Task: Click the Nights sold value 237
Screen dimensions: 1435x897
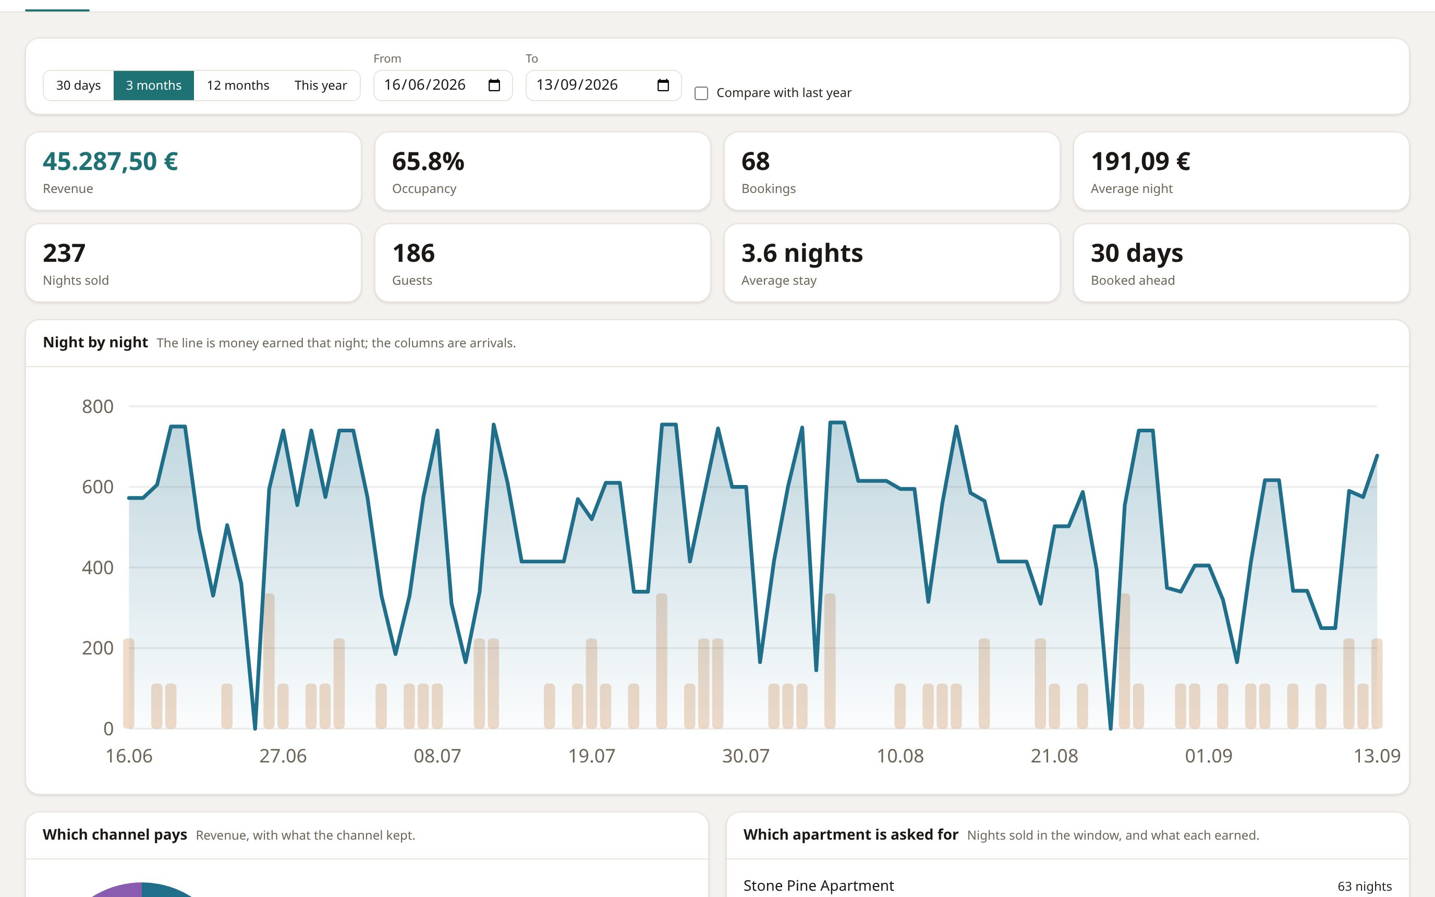Action: pyautogui.click(x=64, y=253)
